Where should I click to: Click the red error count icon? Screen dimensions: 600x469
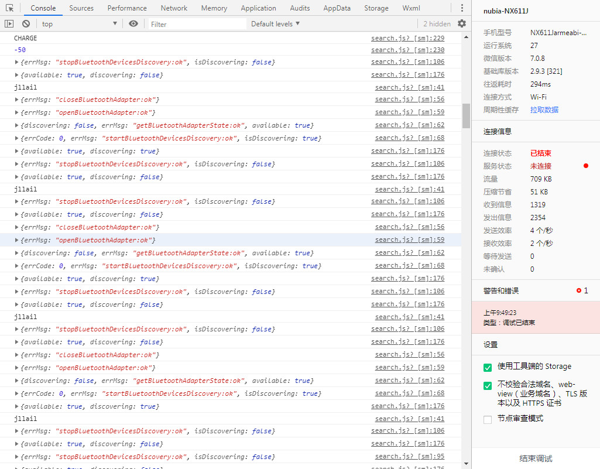578,290
